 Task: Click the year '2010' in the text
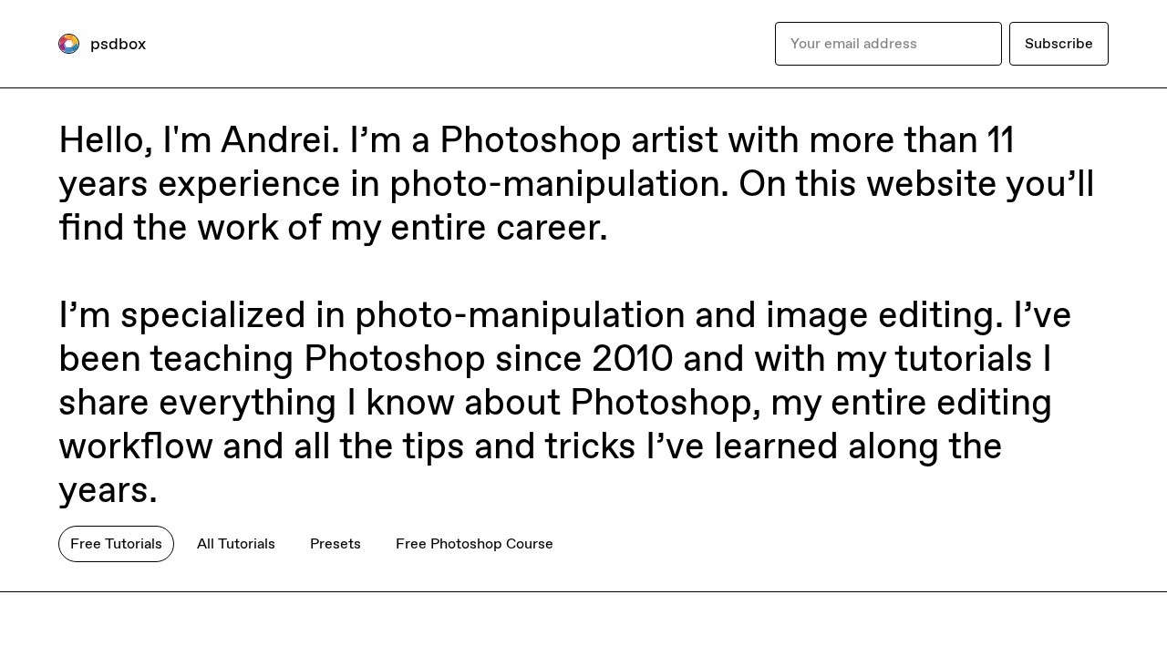click(x=632, y=359)
